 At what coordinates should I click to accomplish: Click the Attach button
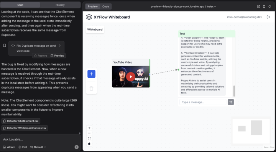[9, 147]
